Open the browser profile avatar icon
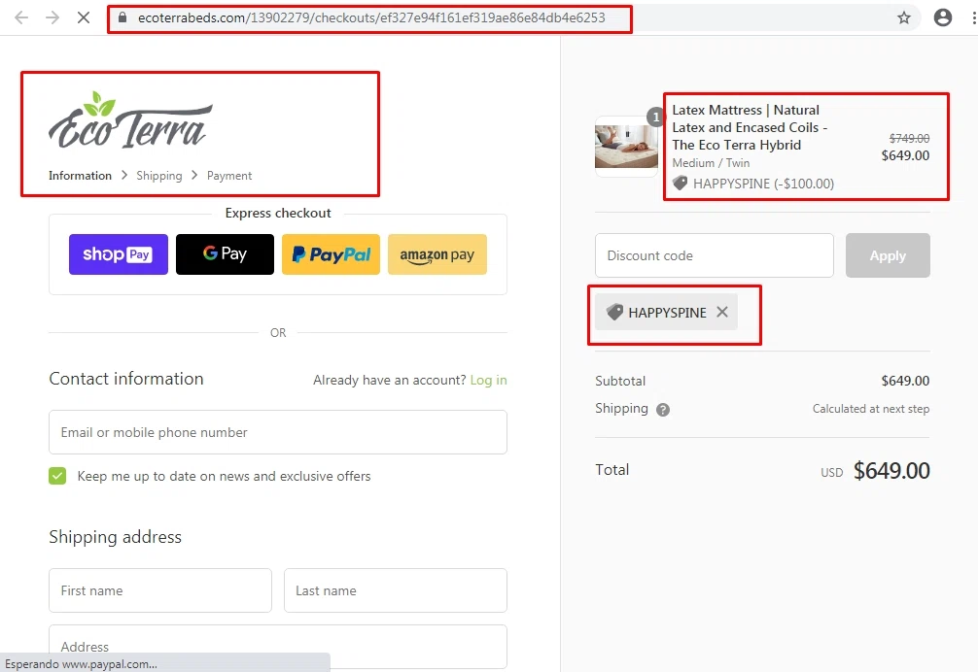978x672 pixels. pyautogui.click(x=942, y=17)
